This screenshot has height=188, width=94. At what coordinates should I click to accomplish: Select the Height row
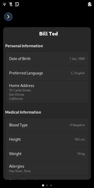pyautogui.click(x=47, y=139)
